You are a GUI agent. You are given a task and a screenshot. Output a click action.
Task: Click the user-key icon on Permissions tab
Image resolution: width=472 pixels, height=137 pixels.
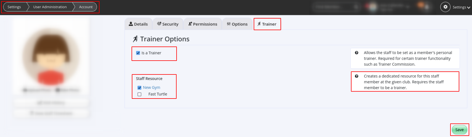click(190, 24)
